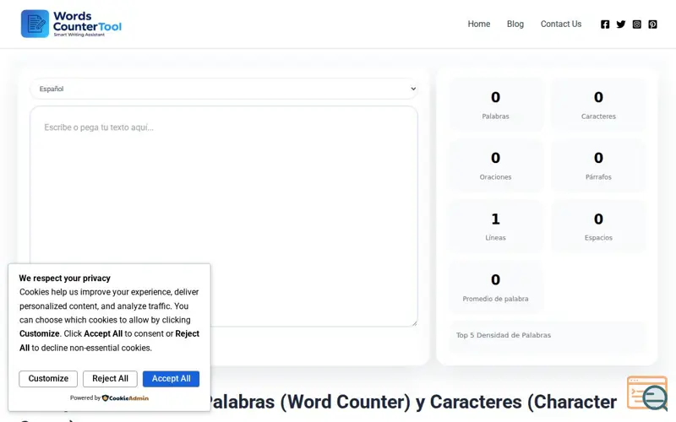The height and width of the screenshot is (422, 676).
Task: Expand the Español language dropdown
Action: coord(224,89)
